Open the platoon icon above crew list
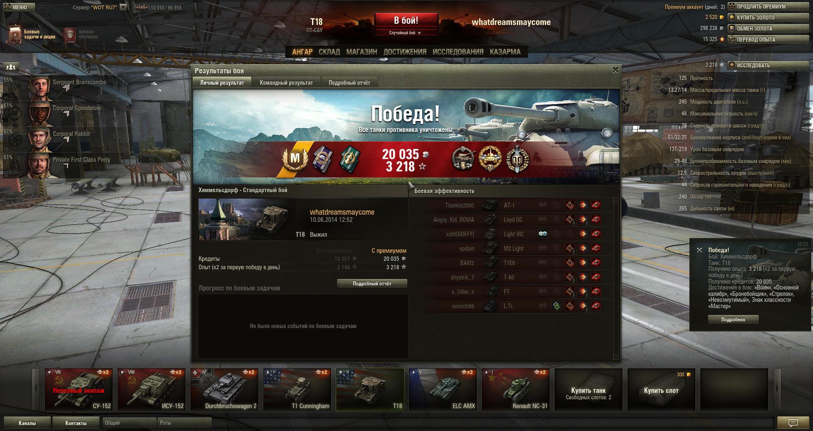 tap(11, 67)
